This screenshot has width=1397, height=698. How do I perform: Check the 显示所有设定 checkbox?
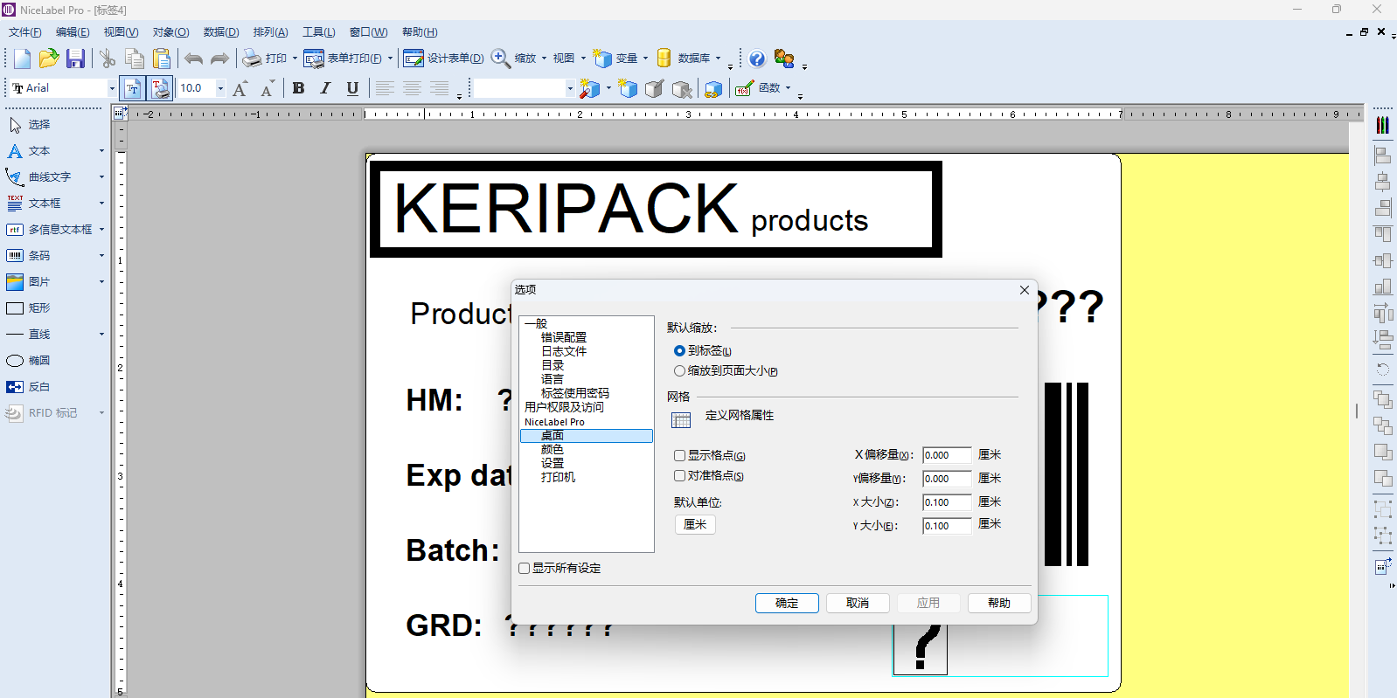[525, 569]
